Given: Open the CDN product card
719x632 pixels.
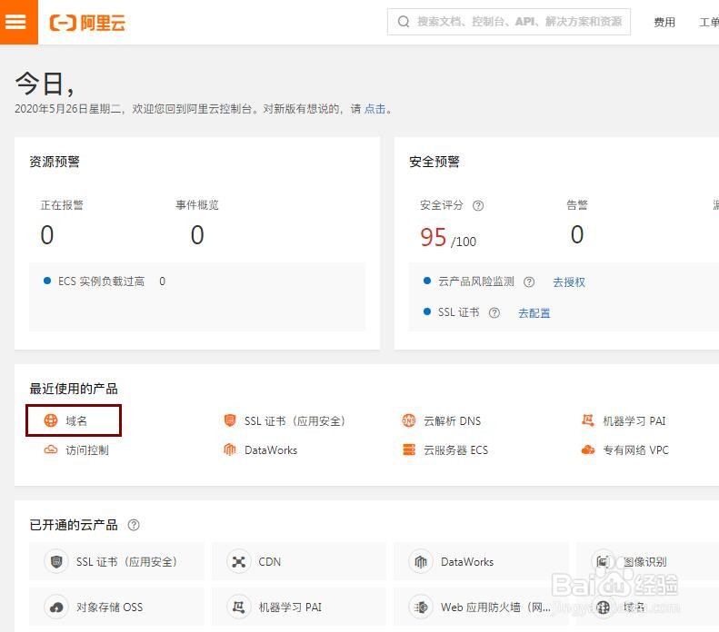Looking at the screenshot, I should coord(299,561).
